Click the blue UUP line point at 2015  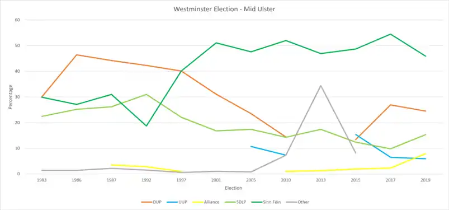pos(356,134)
